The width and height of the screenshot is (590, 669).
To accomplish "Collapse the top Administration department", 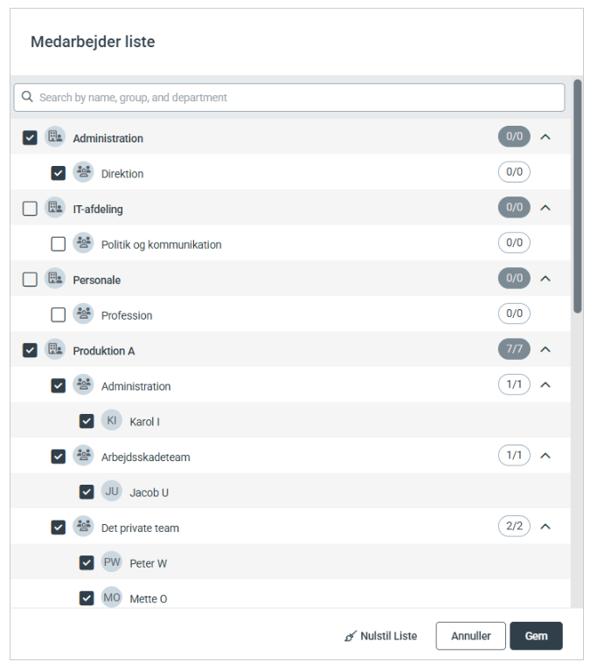I will click(545, 137).
